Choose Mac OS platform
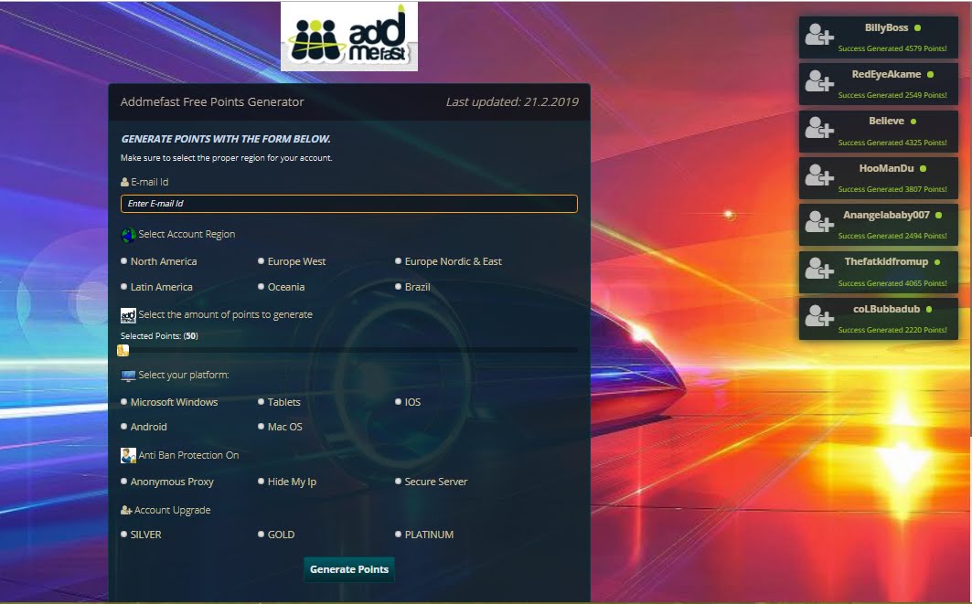The image size is (972, 604). coord(261,427)
